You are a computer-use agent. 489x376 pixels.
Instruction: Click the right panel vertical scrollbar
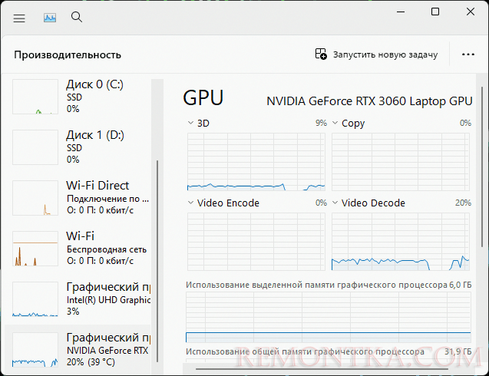482,165
